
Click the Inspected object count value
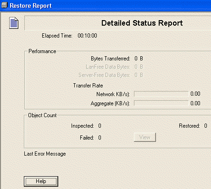point(100,126)
